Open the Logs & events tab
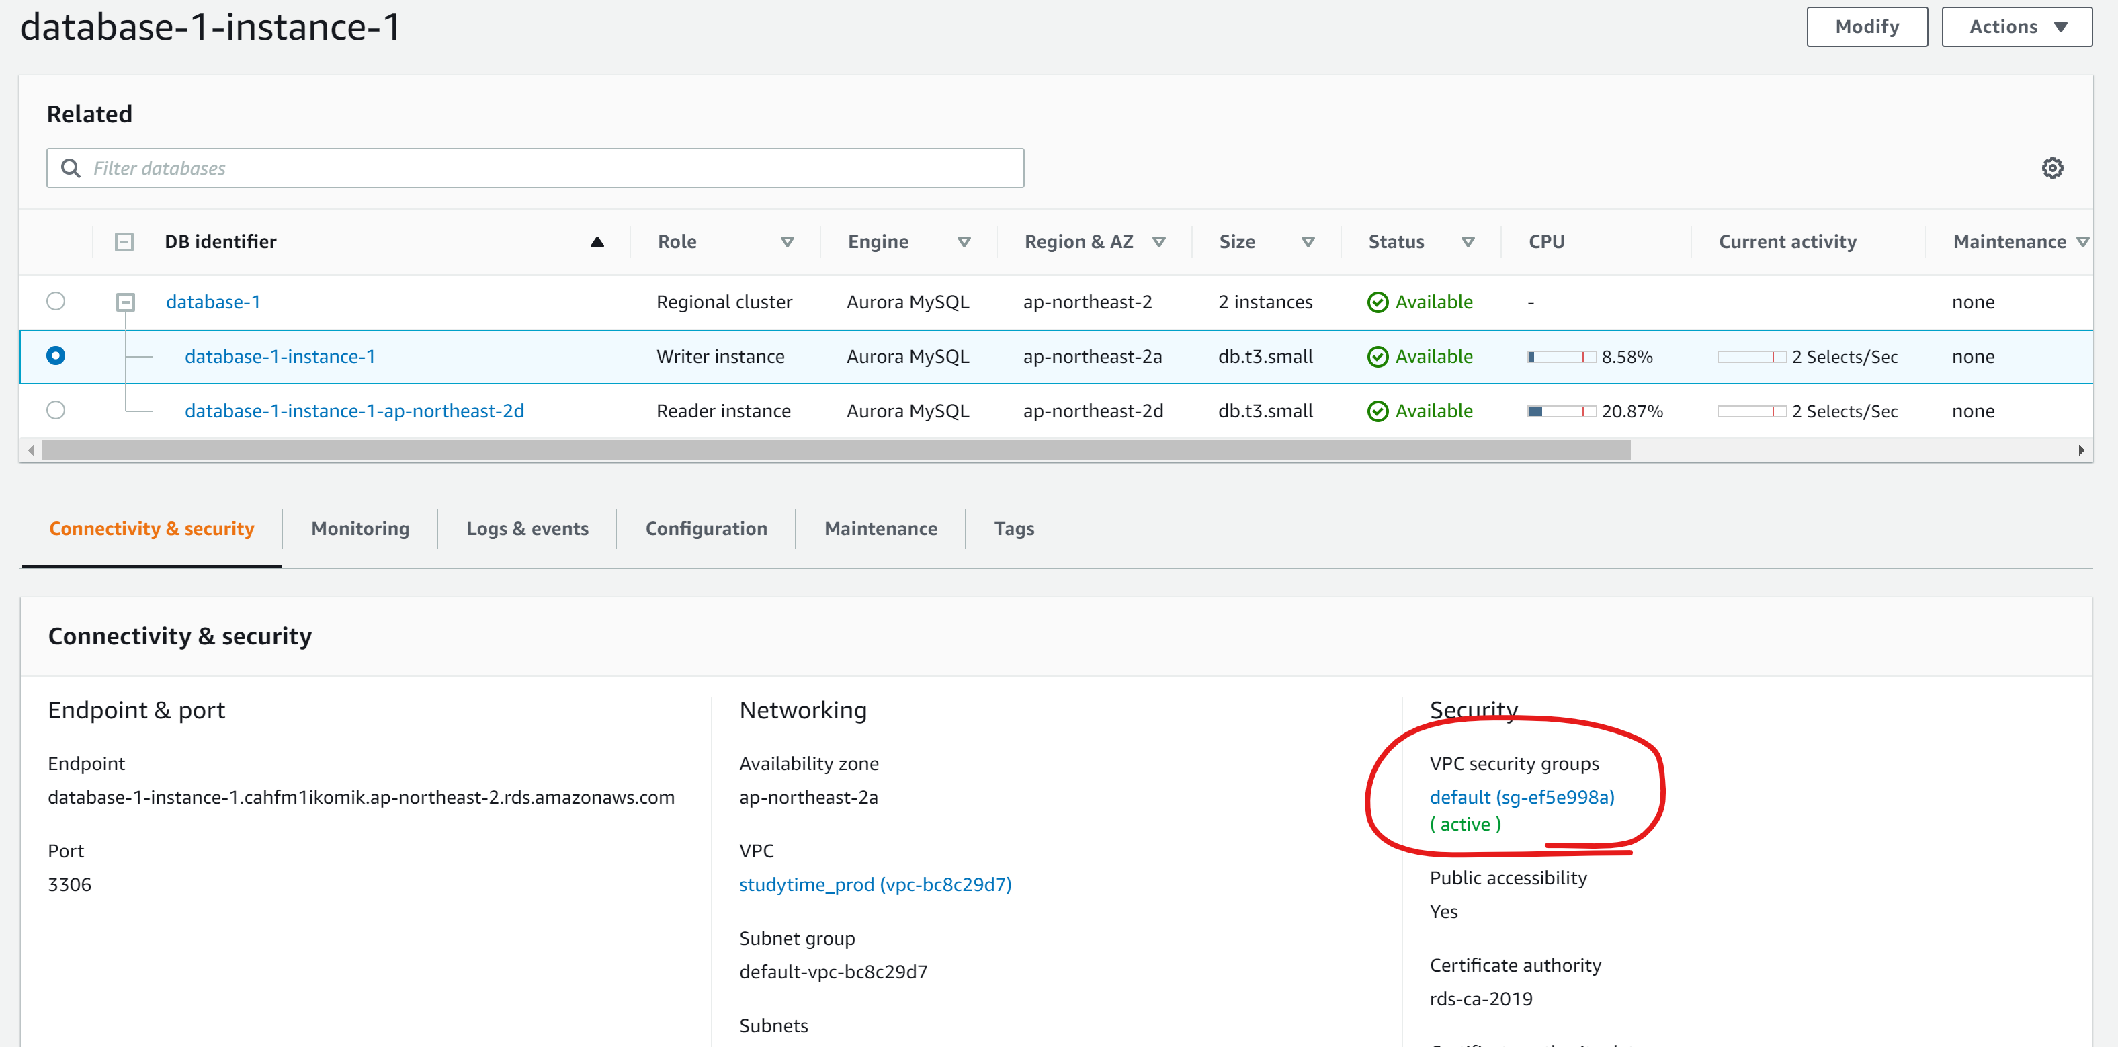This screenshot has height=1047, width=2118. [527, 528]
